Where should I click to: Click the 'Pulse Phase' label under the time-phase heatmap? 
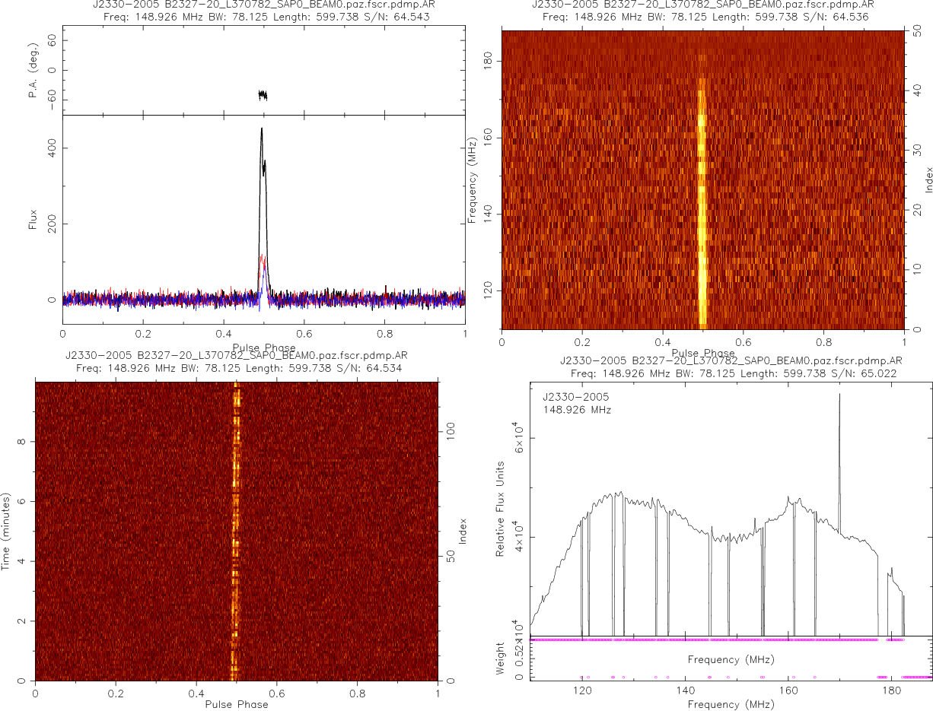click(x=236, y=704)
